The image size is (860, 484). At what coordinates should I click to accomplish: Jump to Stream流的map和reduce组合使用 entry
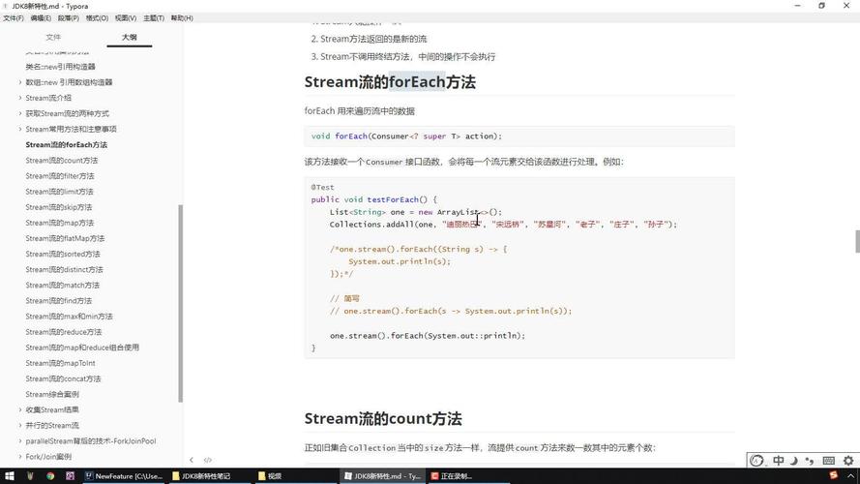click(82, 348)
